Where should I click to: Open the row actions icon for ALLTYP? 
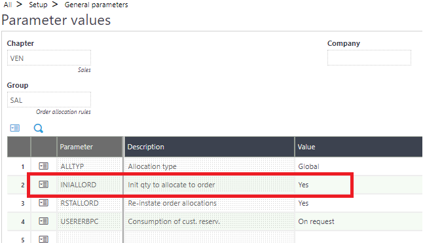coord(43,166)
